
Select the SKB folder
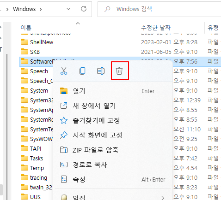pos(35,52)
